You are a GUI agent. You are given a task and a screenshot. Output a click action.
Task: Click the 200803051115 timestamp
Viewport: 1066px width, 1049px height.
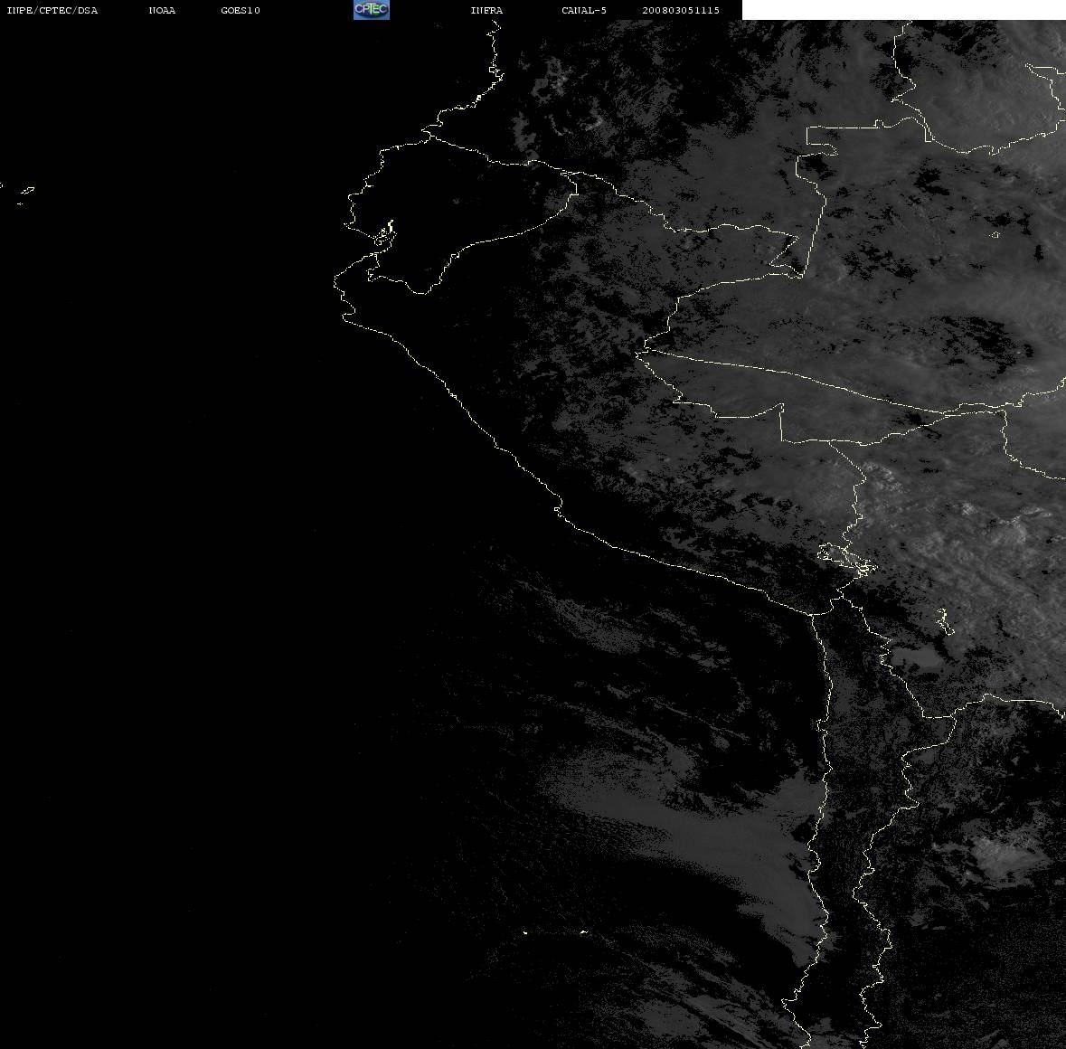(x=681, y=10)
